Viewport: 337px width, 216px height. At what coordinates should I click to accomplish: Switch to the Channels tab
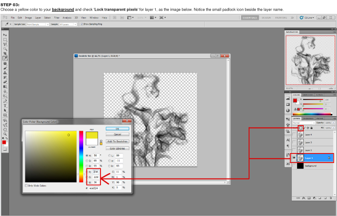pos(308,118)
